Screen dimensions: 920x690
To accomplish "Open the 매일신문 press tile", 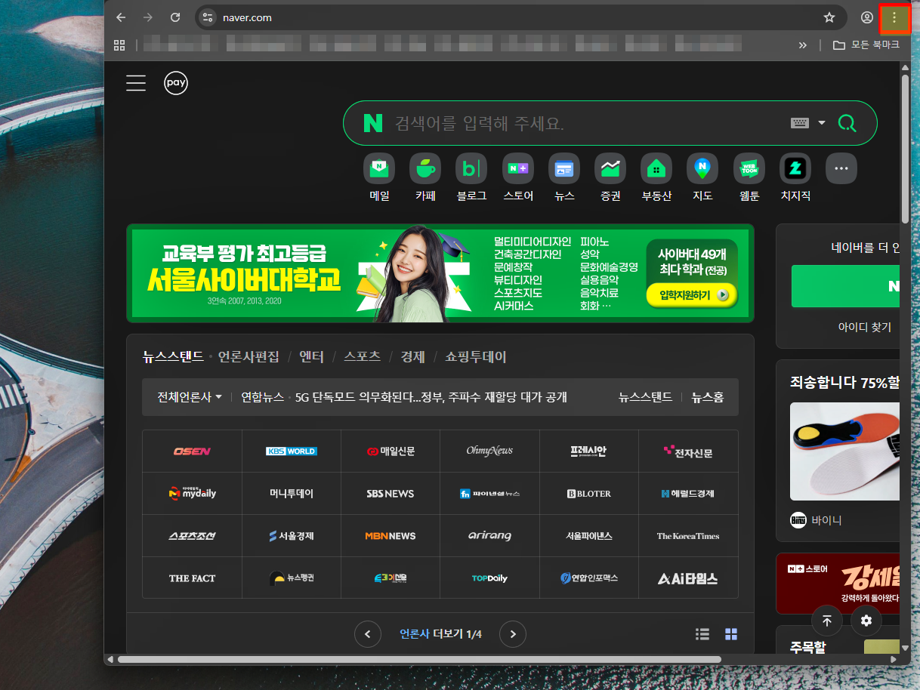I will click(x=391, y=451).
